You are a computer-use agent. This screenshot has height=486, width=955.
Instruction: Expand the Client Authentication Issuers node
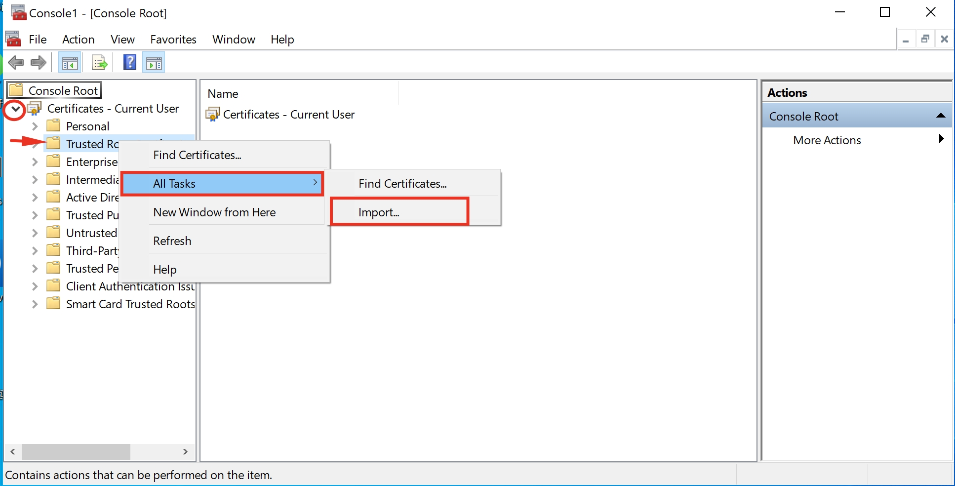point(35,286)
